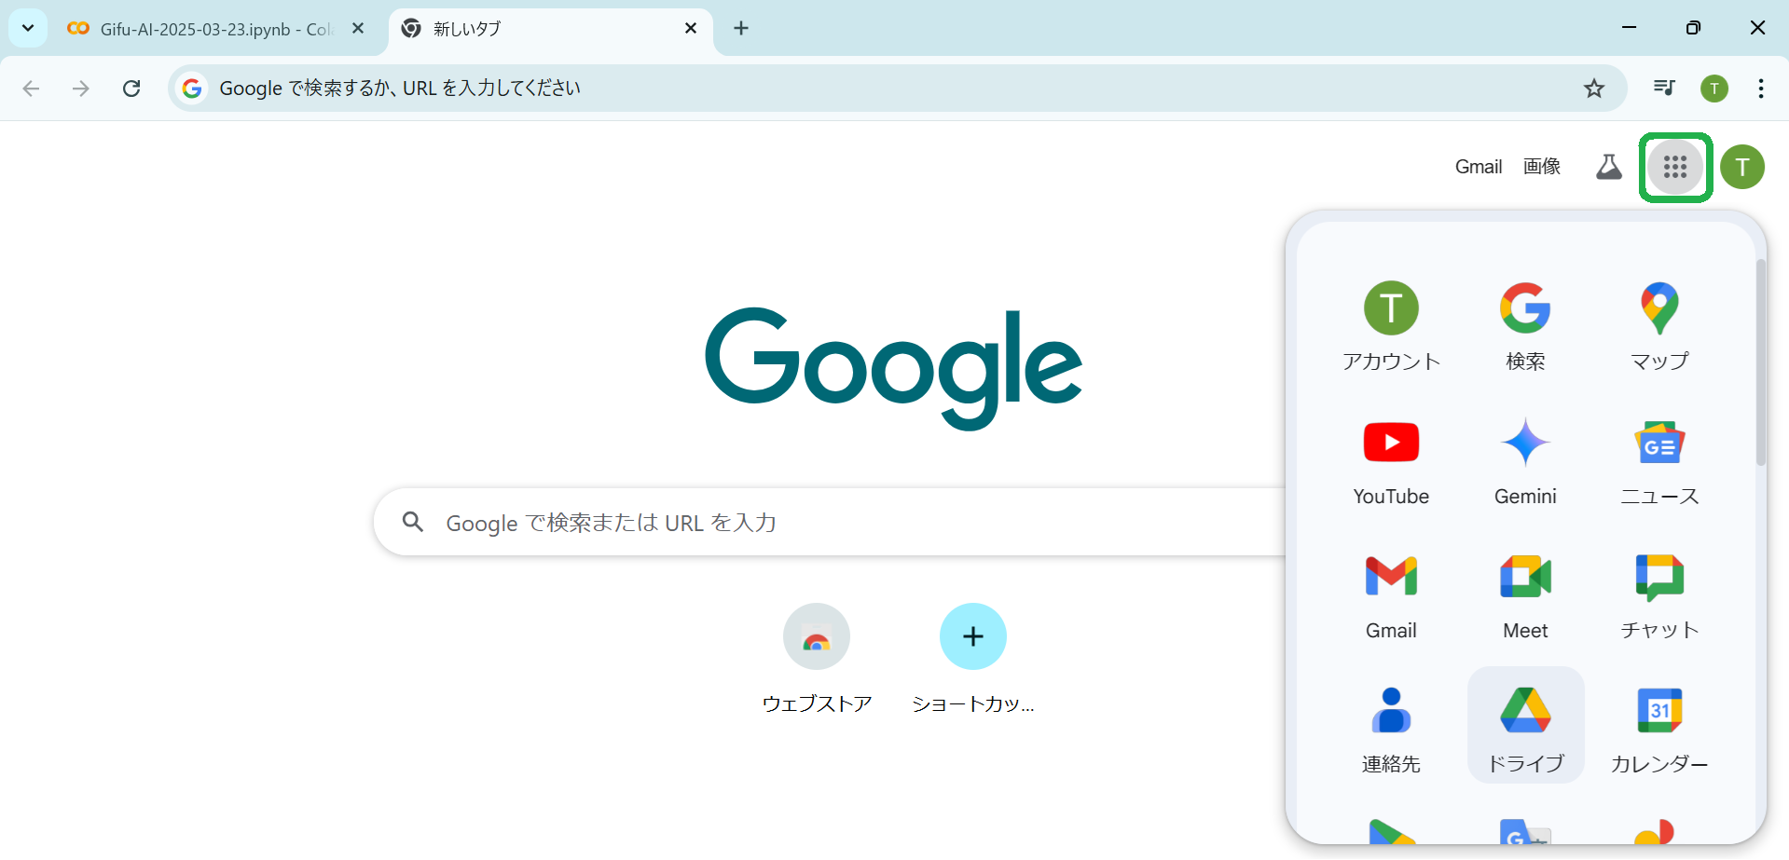Launch Gemini from apps panel

coord(1525,460)
